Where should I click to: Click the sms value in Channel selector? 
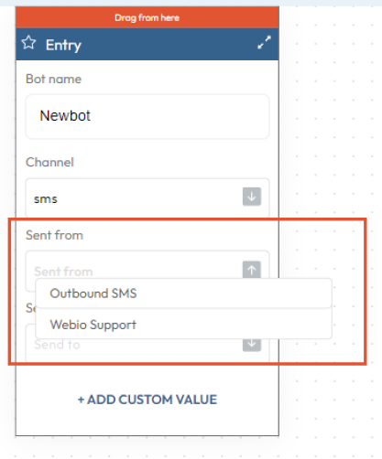(46, 198)
